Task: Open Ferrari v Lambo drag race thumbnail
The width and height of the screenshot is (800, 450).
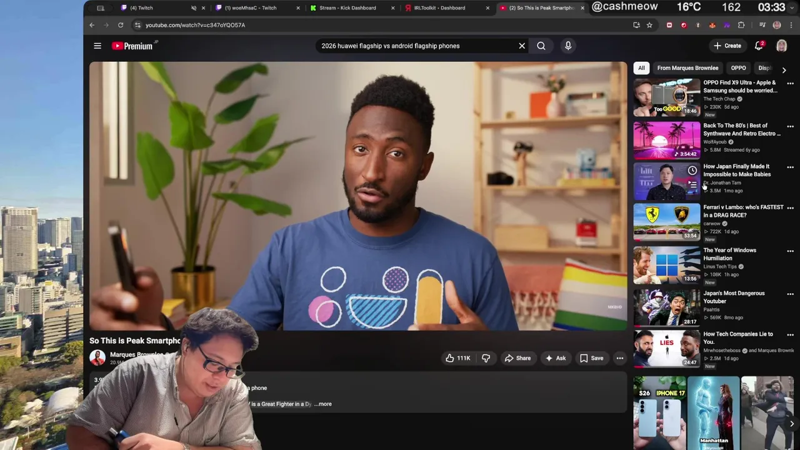Action: 667,222
